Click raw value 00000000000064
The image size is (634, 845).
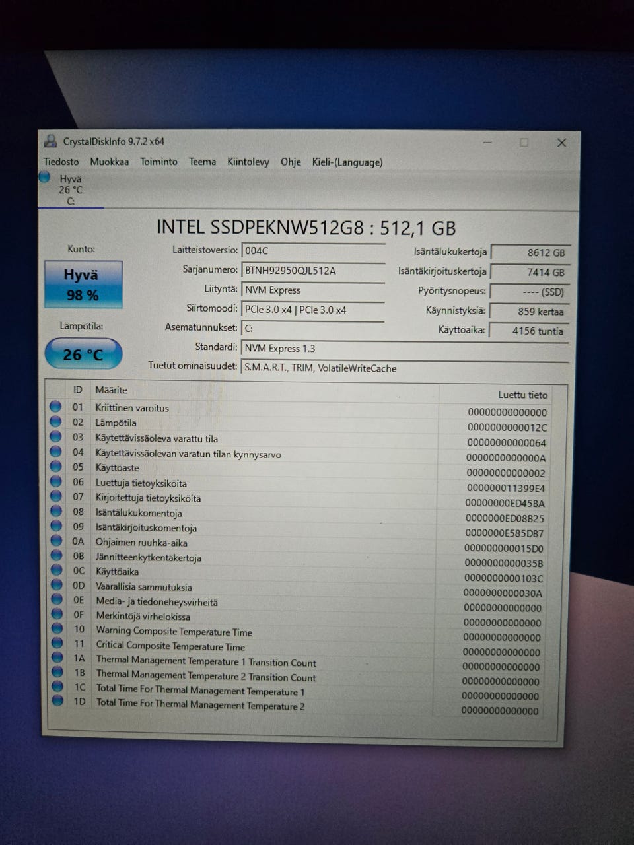pos(507,442)
